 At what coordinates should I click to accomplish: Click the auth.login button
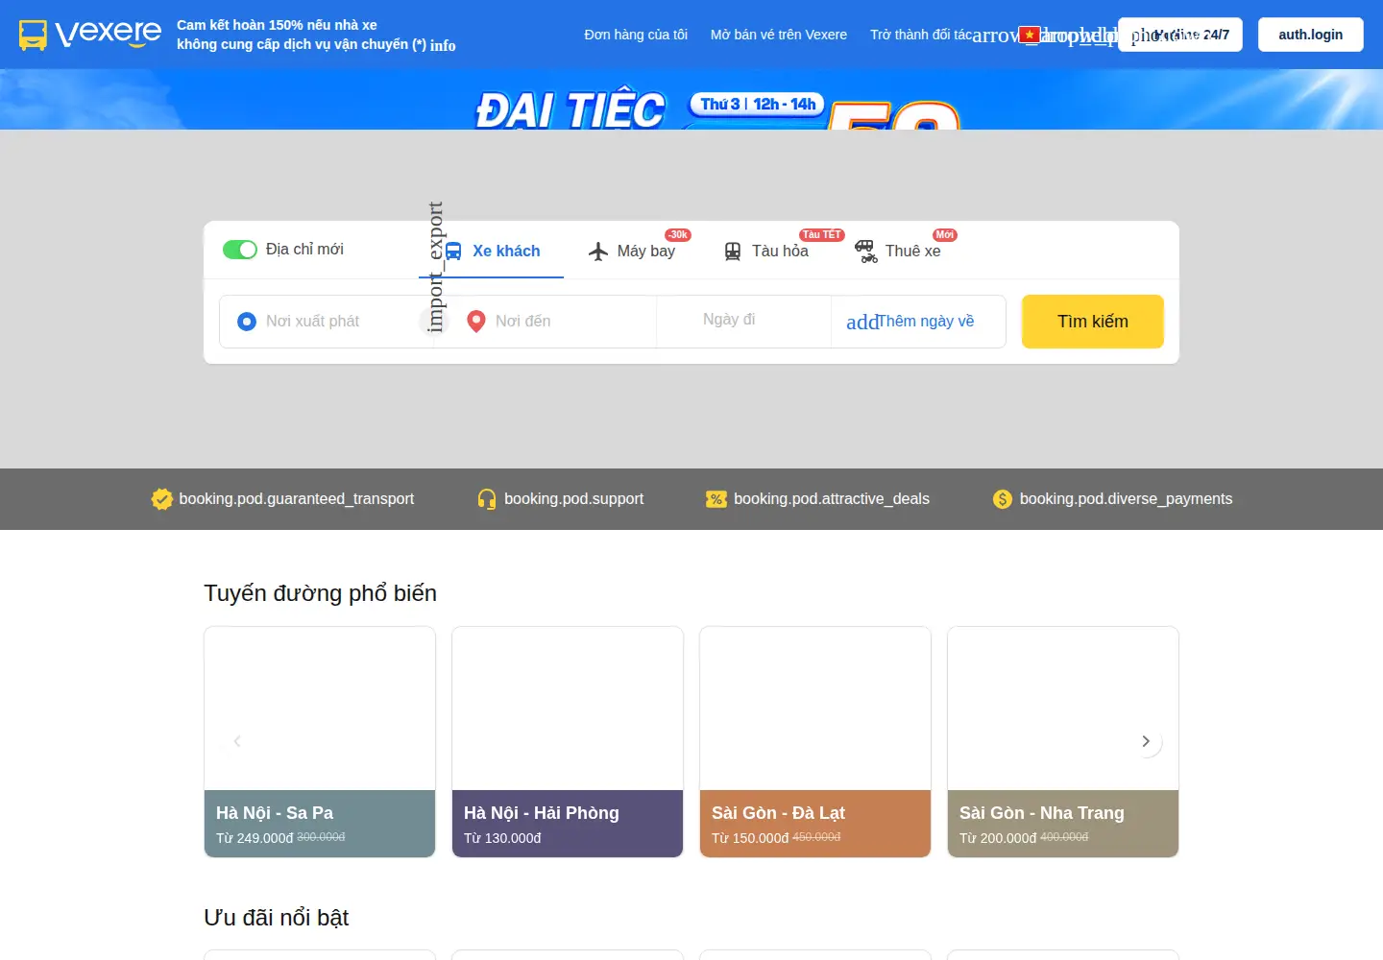[x=1311, y=35]
